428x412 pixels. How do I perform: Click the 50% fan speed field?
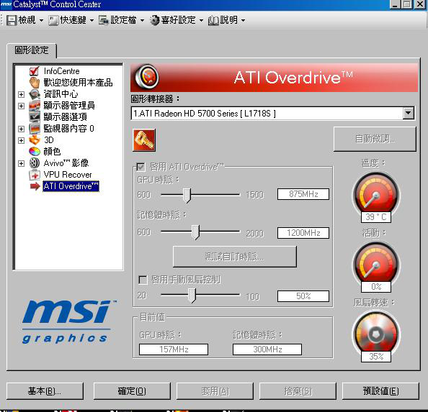tap(303, 296)
